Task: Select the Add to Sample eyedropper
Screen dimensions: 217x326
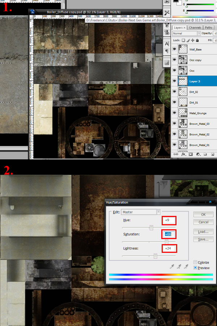Action: click(179, 267)
